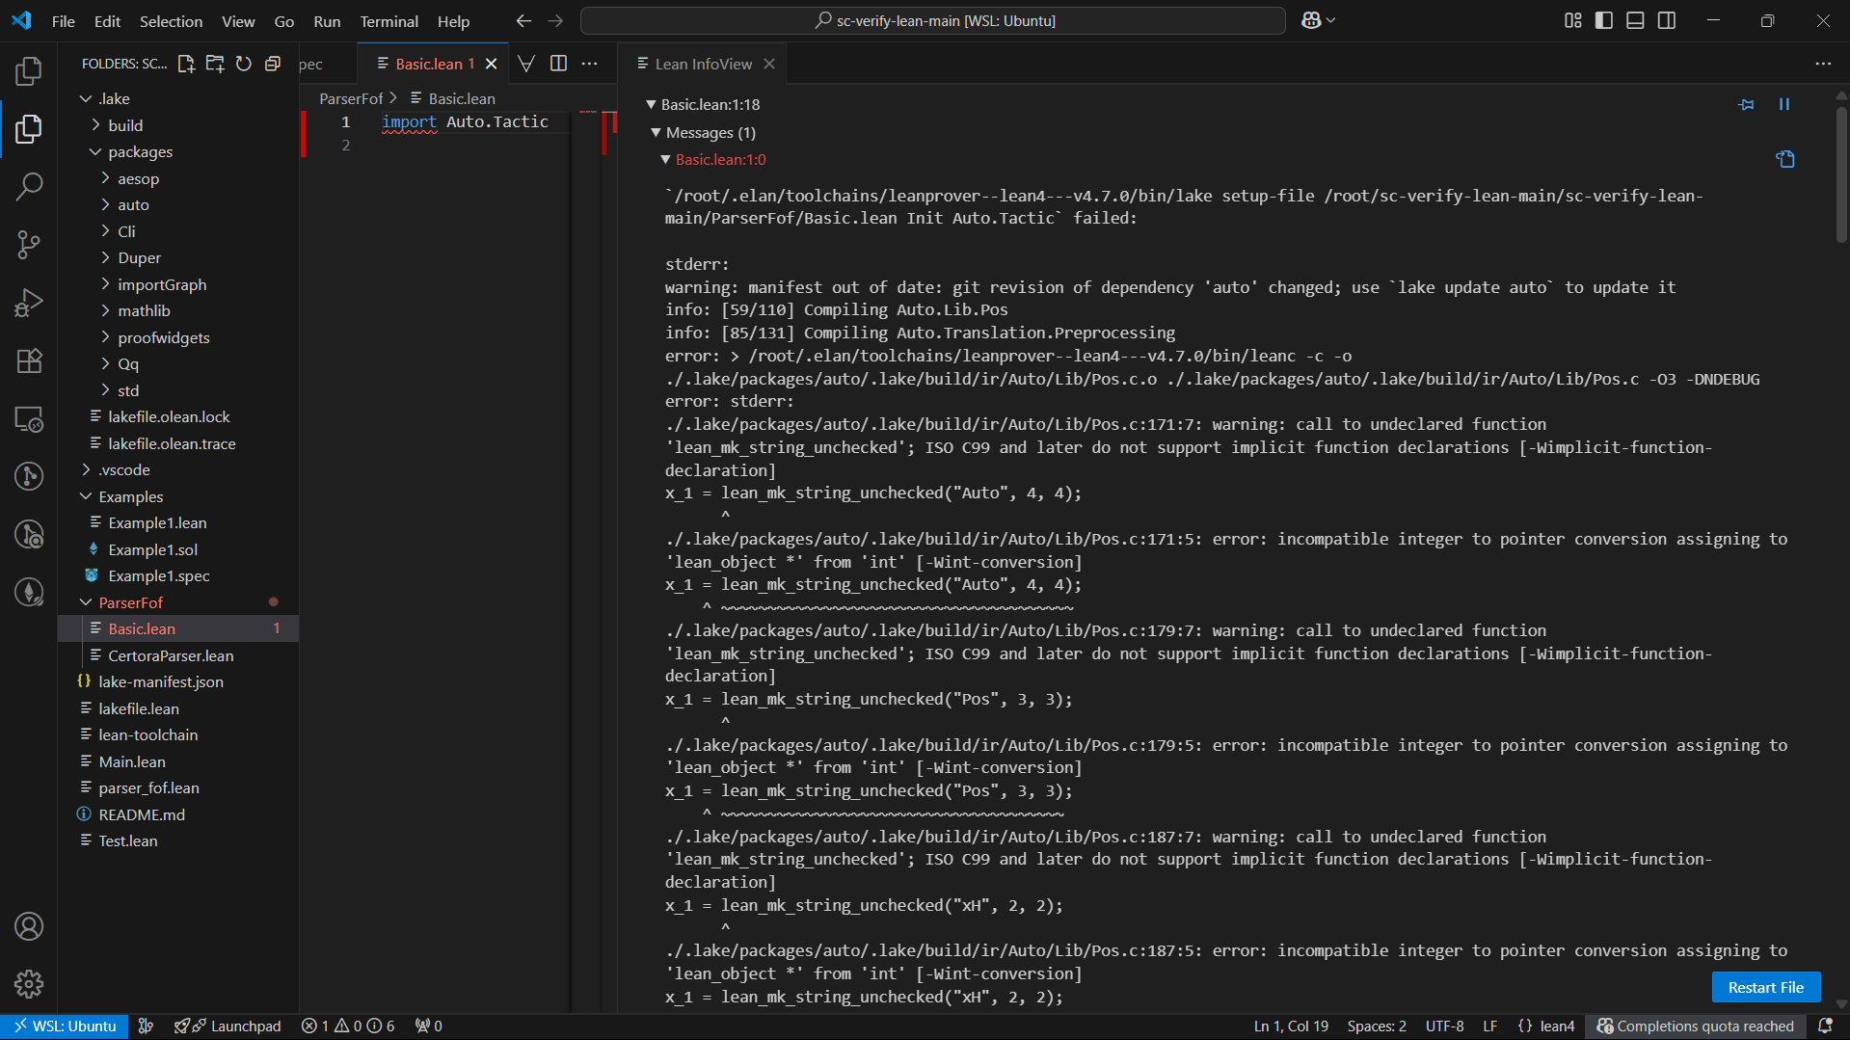Collapse the Messages (1) section

point(657,132)
